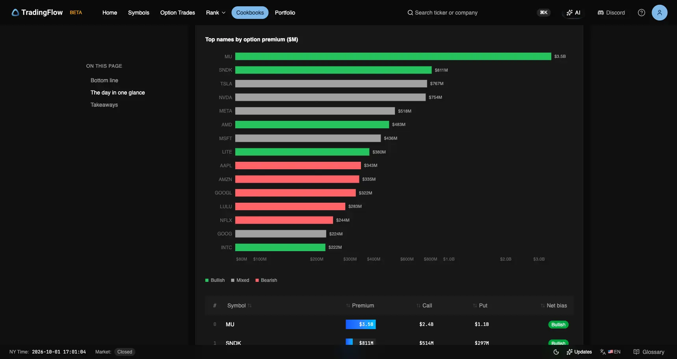Click the ⌘K shortcut badge
The width and height of the screenshot is (677, 359).
point(544,13)
